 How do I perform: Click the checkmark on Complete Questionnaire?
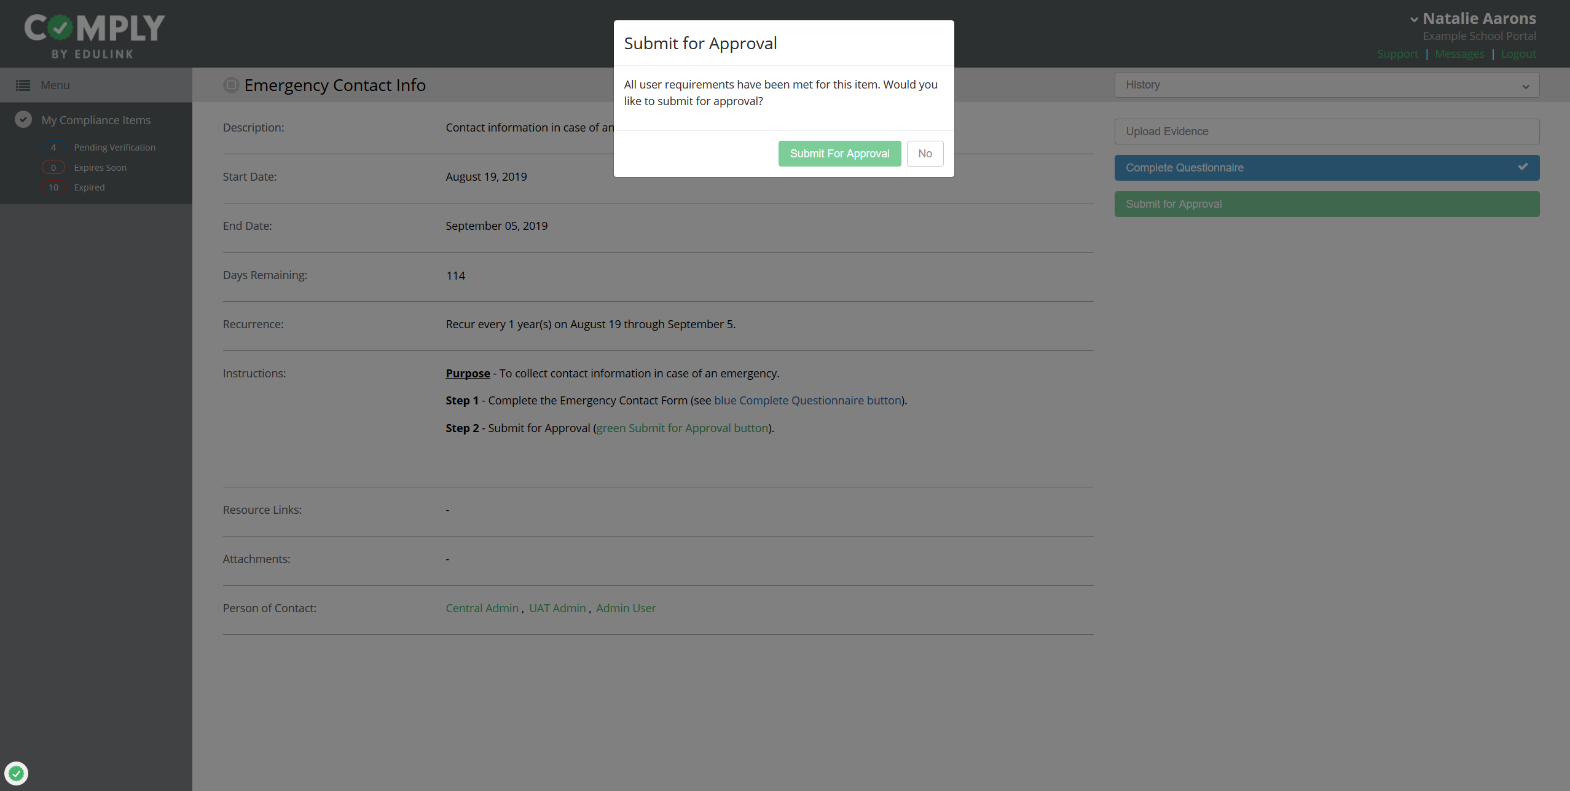(x=1523, y=167)
